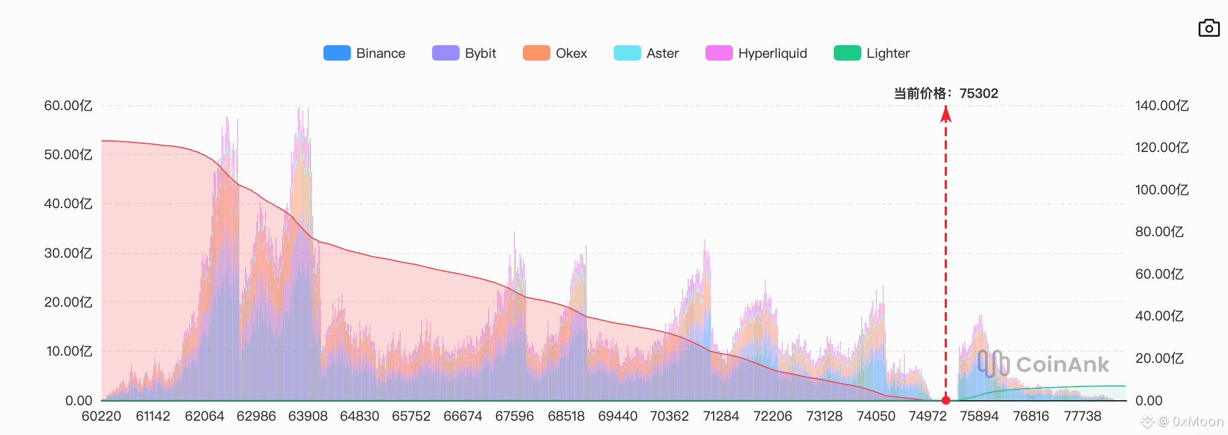Click the x-axis label 73128

pos(825,416)
